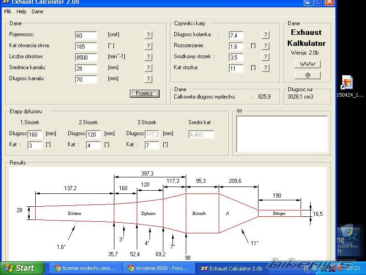The image size is (366, 275).
Task: Click the Liczba obrotow field
Action: pos(86,57)
